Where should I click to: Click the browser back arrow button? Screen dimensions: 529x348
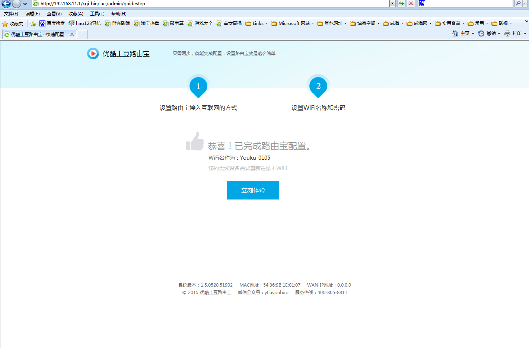click(6, 4)
